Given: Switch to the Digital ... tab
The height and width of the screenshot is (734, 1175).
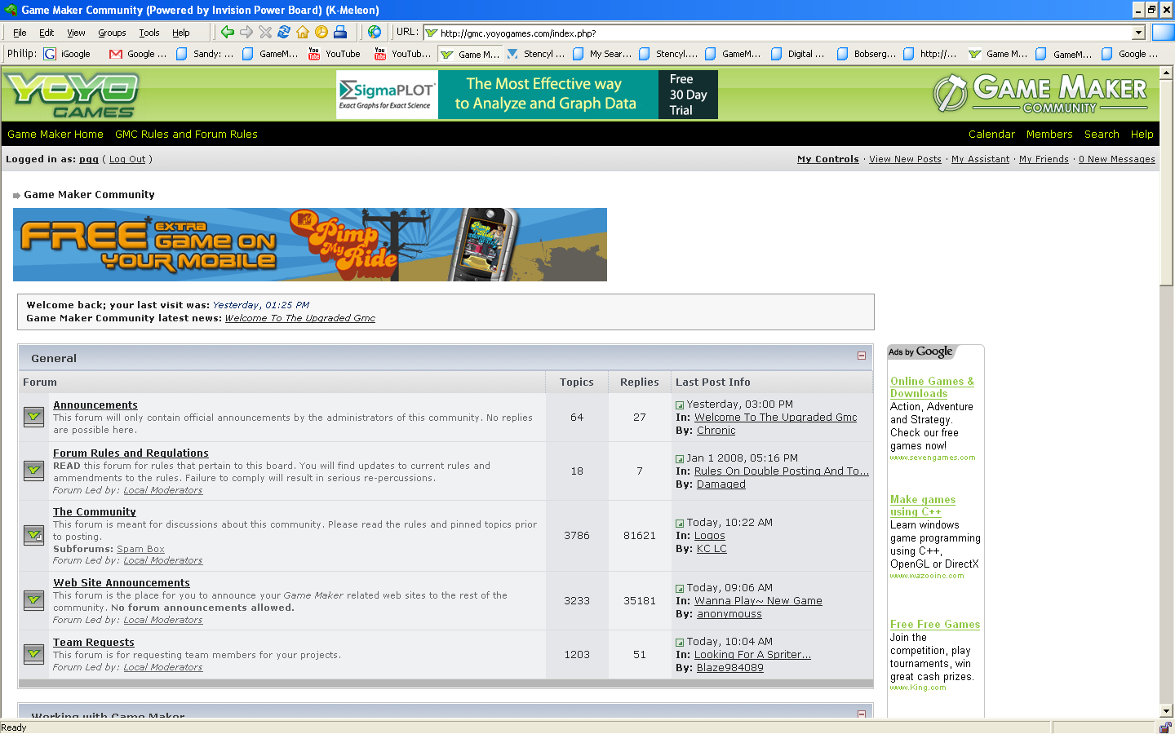Looking at the screenshot, I should coord(797,54).
